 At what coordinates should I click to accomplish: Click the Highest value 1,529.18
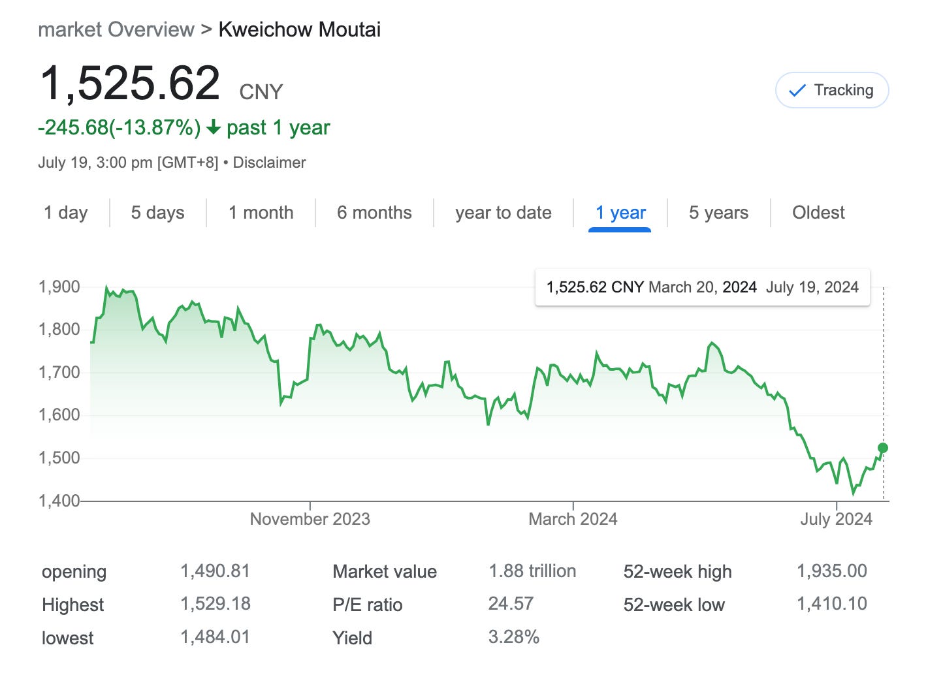[216, 604]
